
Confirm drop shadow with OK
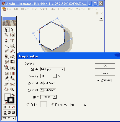[105, 66]
